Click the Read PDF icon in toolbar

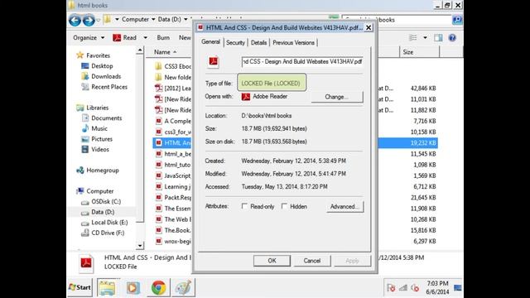[117, 37]
